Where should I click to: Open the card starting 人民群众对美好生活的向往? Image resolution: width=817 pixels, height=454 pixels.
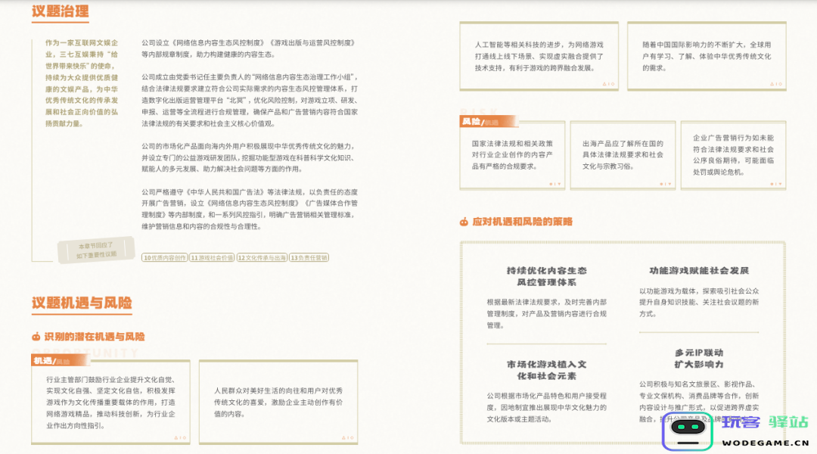[278, 403]
